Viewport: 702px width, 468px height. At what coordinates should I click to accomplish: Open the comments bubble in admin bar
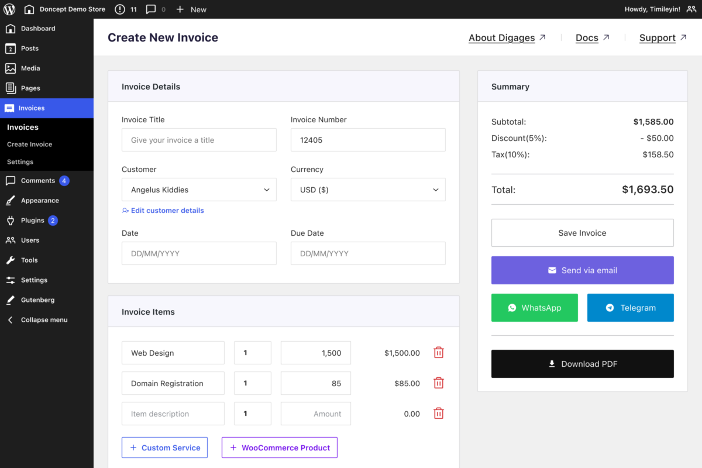click(x=151, y=9)
